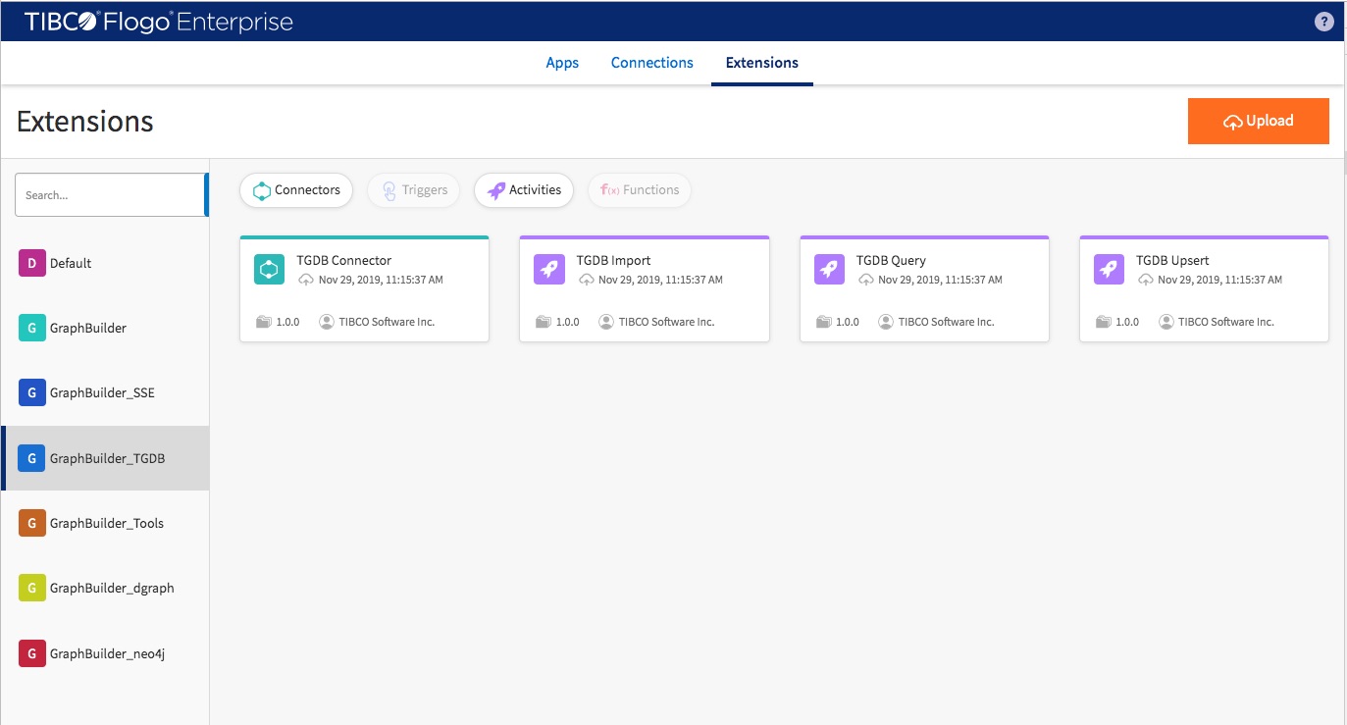Click the GraphBuilder_dgraph lime G icon
The height and width of the screenshot is (725, 1347).
[31, 588]
